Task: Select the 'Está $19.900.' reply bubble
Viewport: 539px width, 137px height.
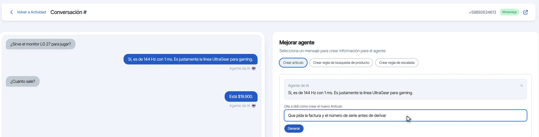Action: coord(241,97)
